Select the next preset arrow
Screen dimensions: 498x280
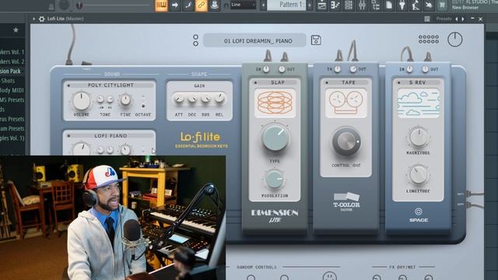[x=463, y=19]
